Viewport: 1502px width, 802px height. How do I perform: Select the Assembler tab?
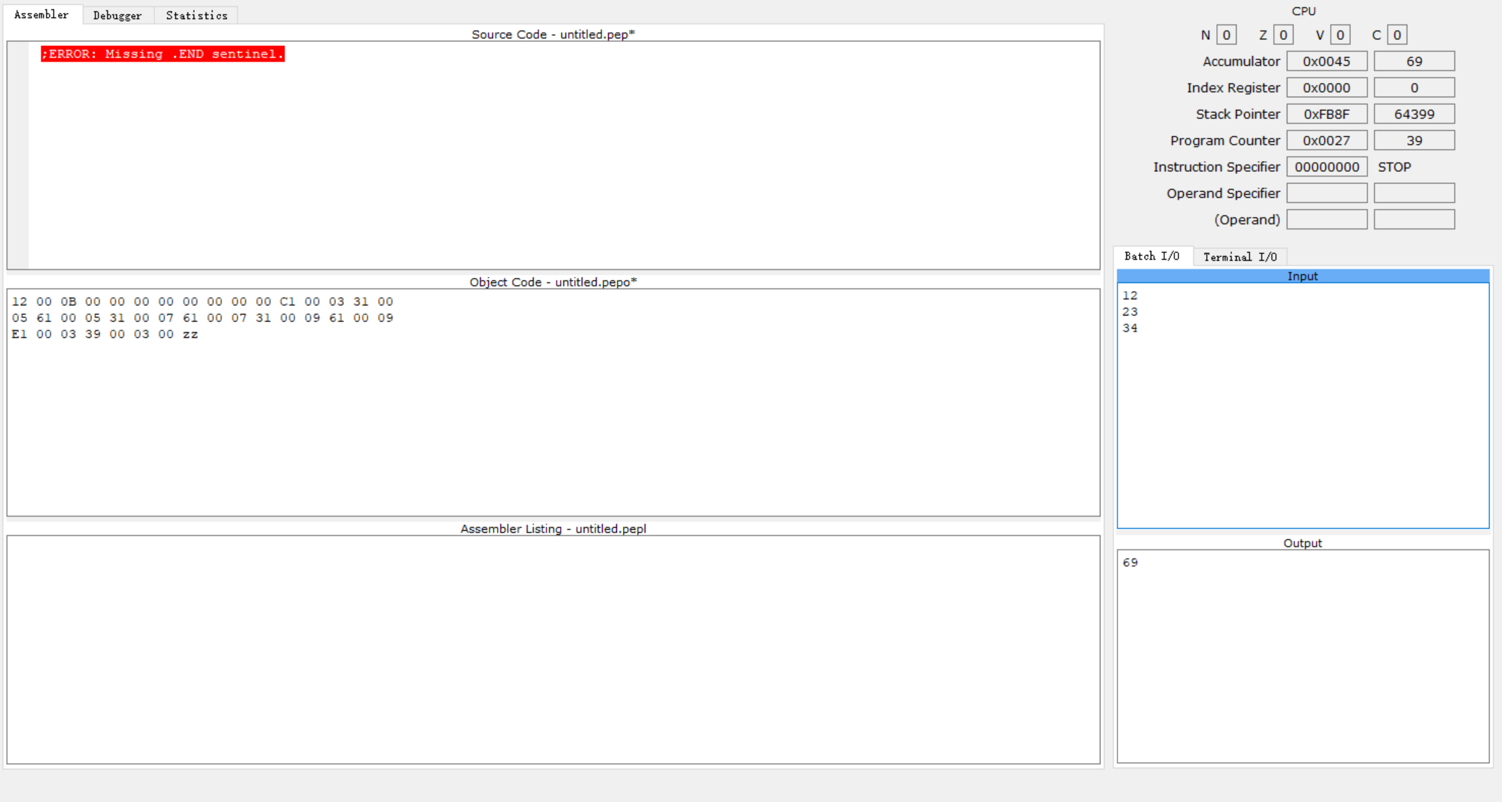(41, 14)
